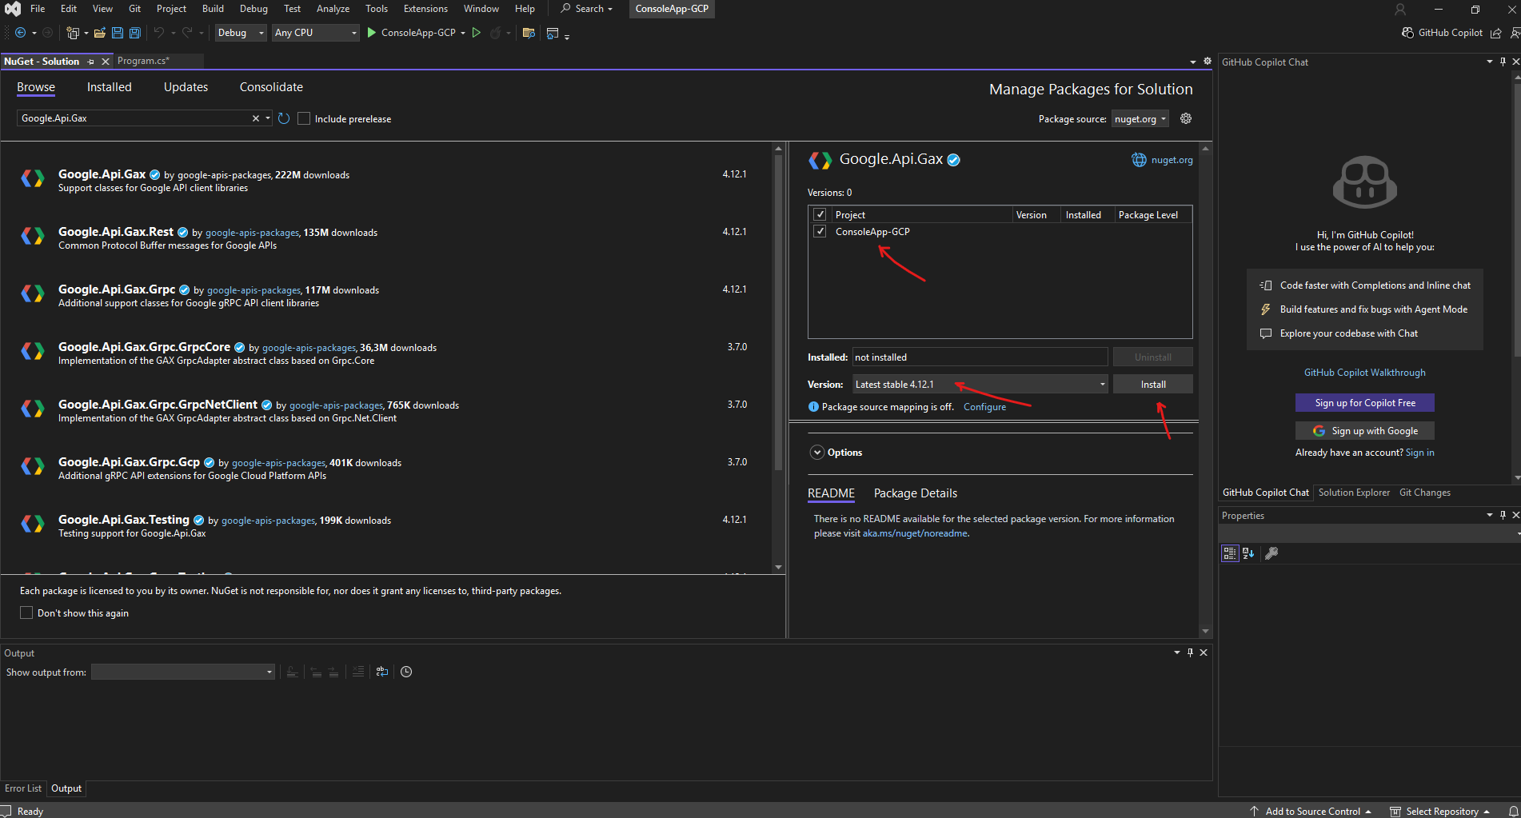Viewport: 1521px width, 818px height.
Task: Click the wrench icon in Properties panel
Action: 1271,553
